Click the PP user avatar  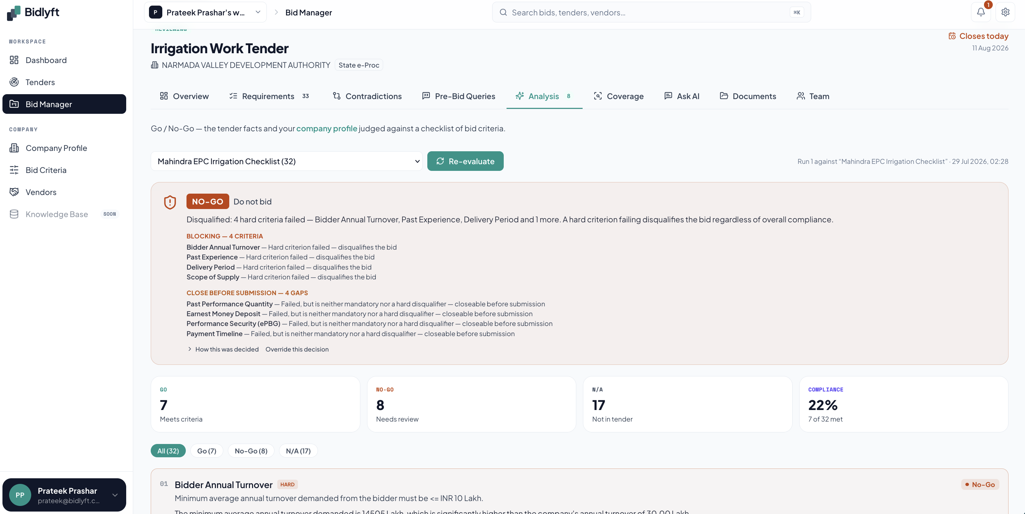pyautogui.click(x=20, y=495)
